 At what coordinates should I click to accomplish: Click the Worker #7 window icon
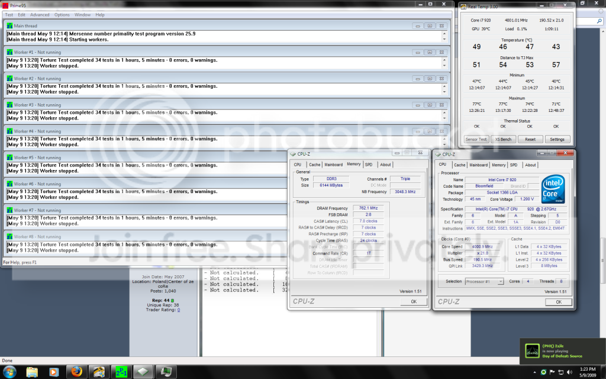click(x=9, y=210)
